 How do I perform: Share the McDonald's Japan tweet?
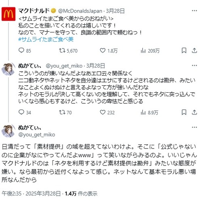(194, 51)
